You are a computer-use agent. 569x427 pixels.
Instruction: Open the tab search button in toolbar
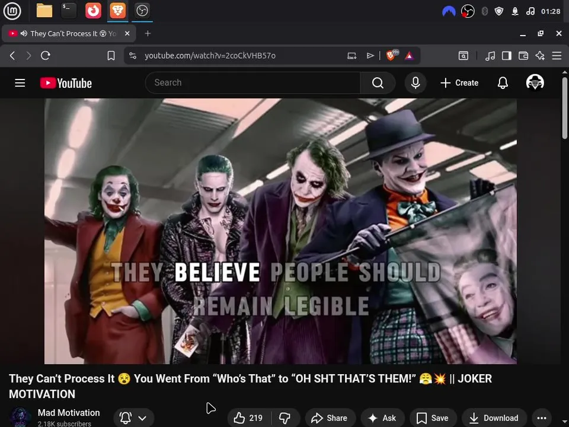[463, 56]
